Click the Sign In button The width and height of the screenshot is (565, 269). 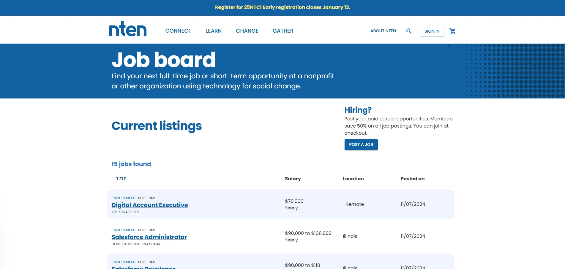(432, 31)
